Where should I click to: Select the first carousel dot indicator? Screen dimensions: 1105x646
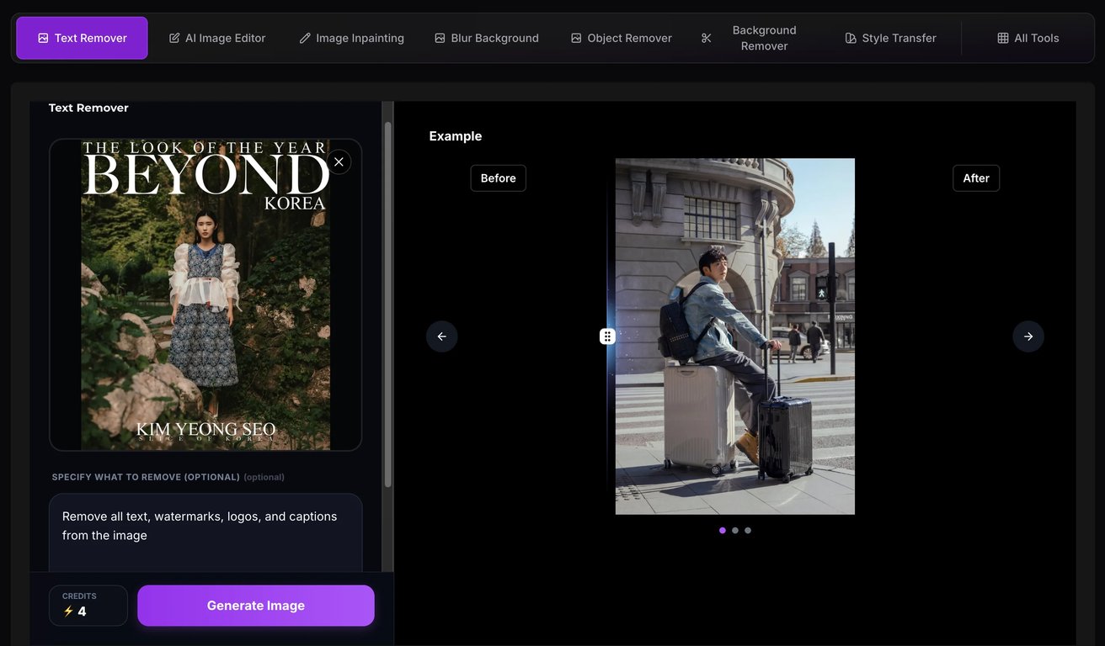coord(723,531)
